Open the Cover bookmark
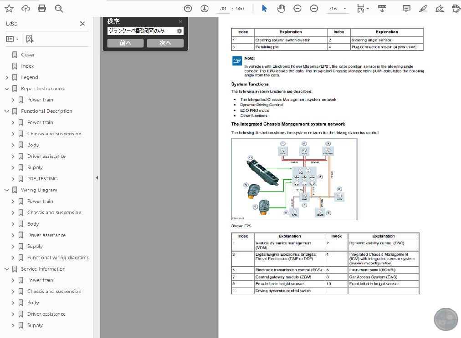461x338 pixels. point(28,55)
